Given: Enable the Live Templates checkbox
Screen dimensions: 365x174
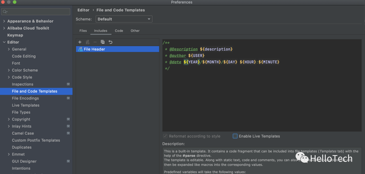Looking at the screenshot, I should pyautogui.click(x=235, y=136).
